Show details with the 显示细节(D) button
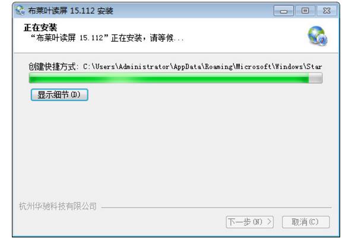Viewport: 358px width, 238px height. pyautogui.click(x=59, y=95)
